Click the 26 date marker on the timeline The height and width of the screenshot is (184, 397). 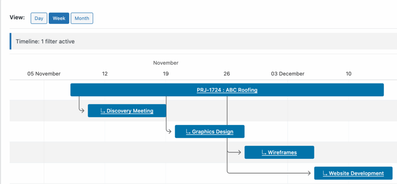click(227, 73)
